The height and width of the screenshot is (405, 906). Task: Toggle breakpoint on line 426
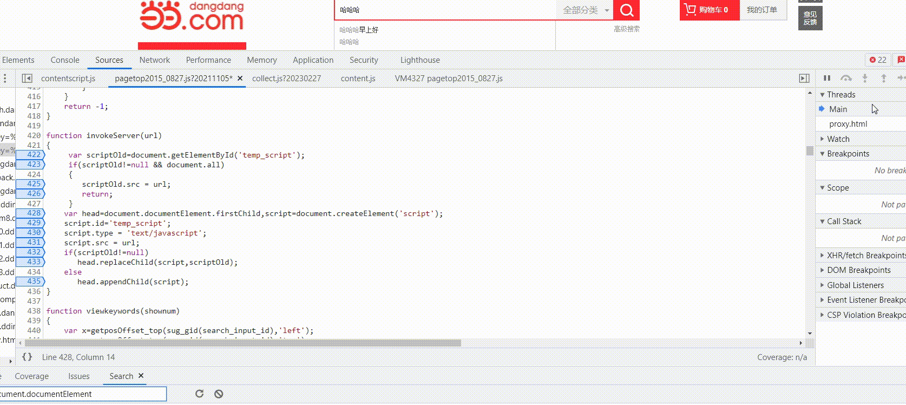click(31, 194)
